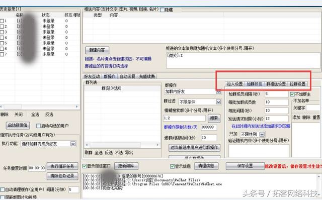Image resolution: width=322 pixels, height=200 pixels.
Task: Enable the 启动勾选的用户 checkbox
Action: pos(38,126)
